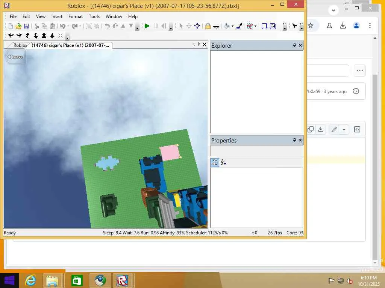385x288 pixels.
Task: Click the Undo arrow icon
Action: (x=62, y=26)
